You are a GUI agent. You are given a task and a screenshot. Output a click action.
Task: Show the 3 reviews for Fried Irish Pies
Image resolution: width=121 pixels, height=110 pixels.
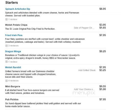pos(13,46)
